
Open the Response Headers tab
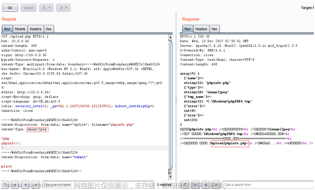(x=201, y=29)
